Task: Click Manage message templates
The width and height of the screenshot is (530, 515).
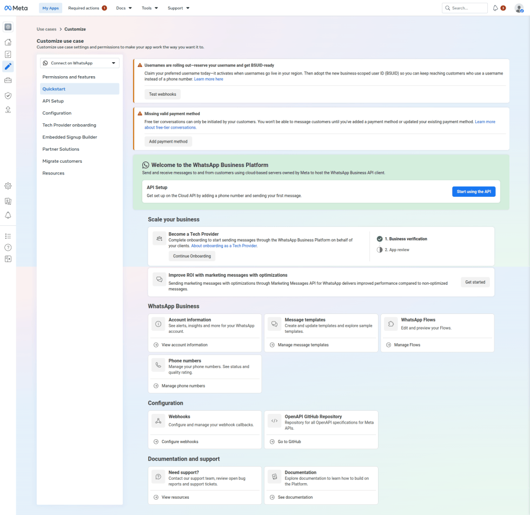Action: tap(303, 345)
